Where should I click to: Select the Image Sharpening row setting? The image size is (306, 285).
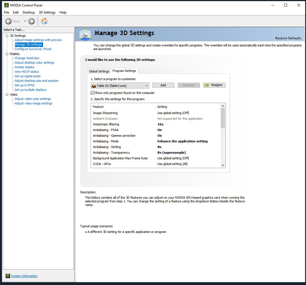[x=173, y=113]
